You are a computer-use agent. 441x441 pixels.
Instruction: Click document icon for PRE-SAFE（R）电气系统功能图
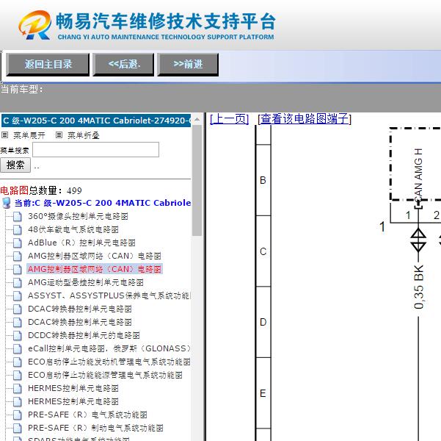point(18,415)
